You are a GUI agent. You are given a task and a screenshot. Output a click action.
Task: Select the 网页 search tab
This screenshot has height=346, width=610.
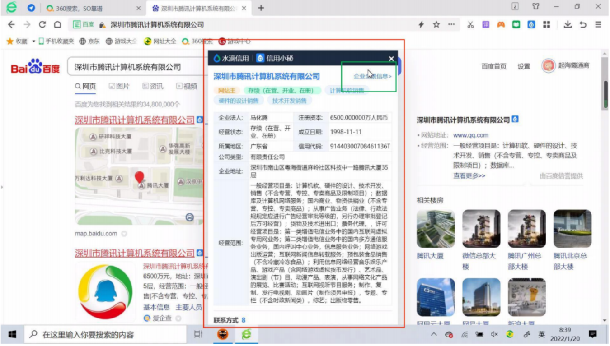pyautogui.click(x=85, y=86)
